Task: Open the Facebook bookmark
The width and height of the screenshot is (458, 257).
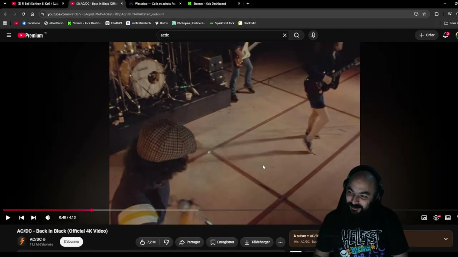Action: 31,23
